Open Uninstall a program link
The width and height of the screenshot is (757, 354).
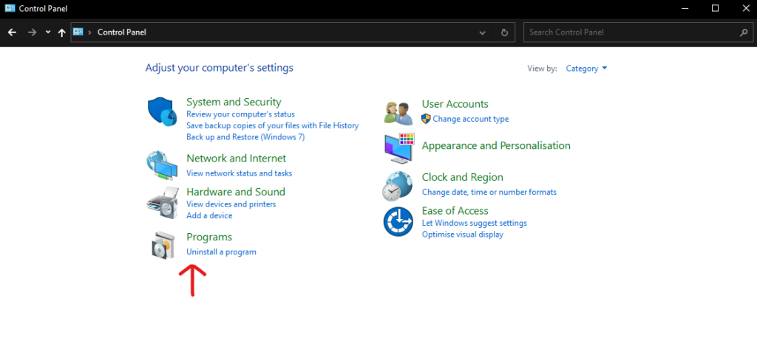pyautogui.click(x=221, y=252)
